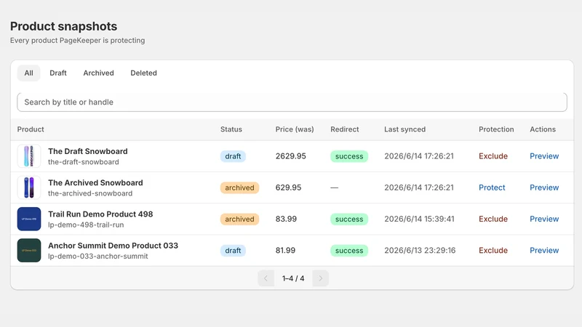The image size is (582, 327).
Task: Exclude Trail Run Demo Product 498
Action: point(493,219)
